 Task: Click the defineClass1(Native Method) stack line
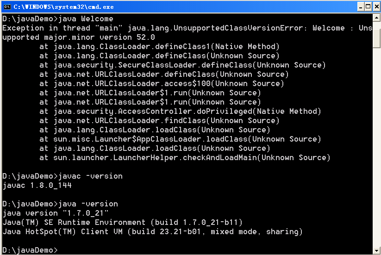tap(159, 46)
